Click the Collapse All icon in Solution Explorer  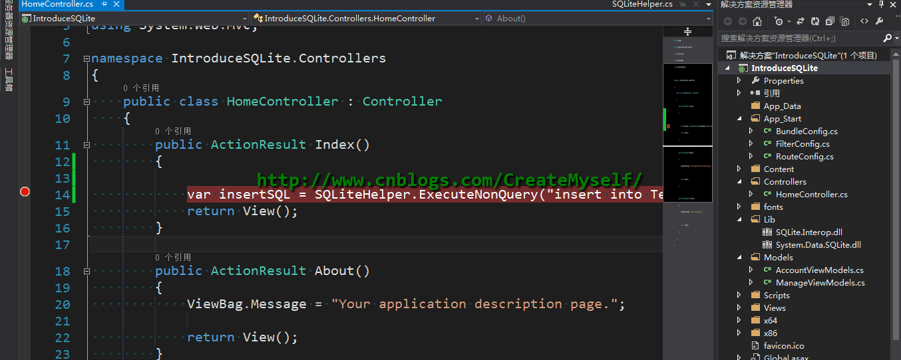click(830, 21)
